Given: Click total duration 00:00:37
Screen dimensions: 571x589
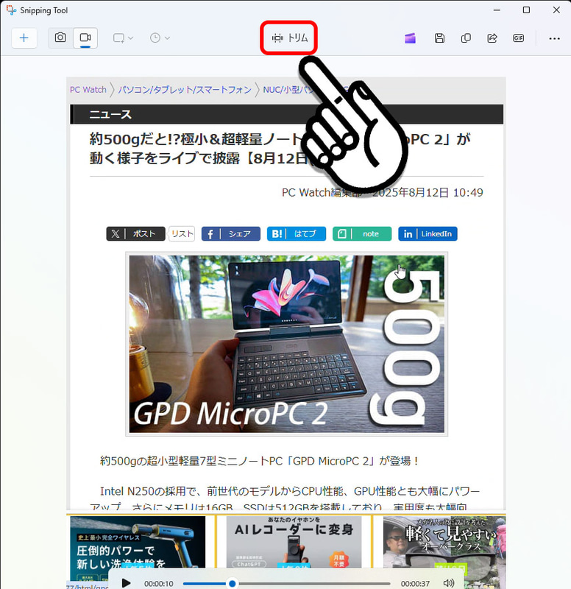Looking at the screenshot, I should pyautogui.click(x=415, y=584).
